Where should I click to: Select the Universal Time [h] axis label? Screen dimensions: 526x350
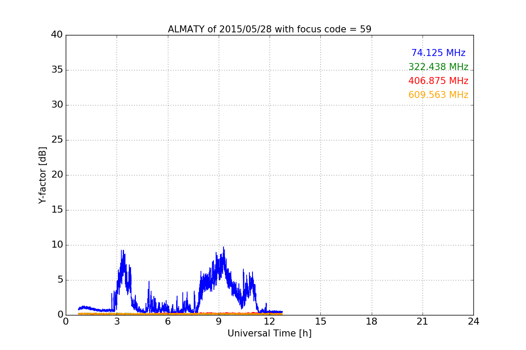(270, 333)
